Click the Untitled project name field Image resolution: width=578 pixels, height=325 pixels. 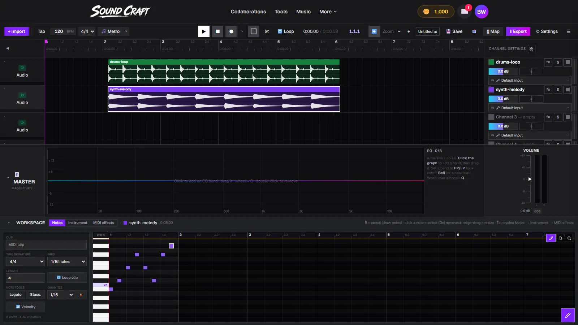(x=428, y=31)
